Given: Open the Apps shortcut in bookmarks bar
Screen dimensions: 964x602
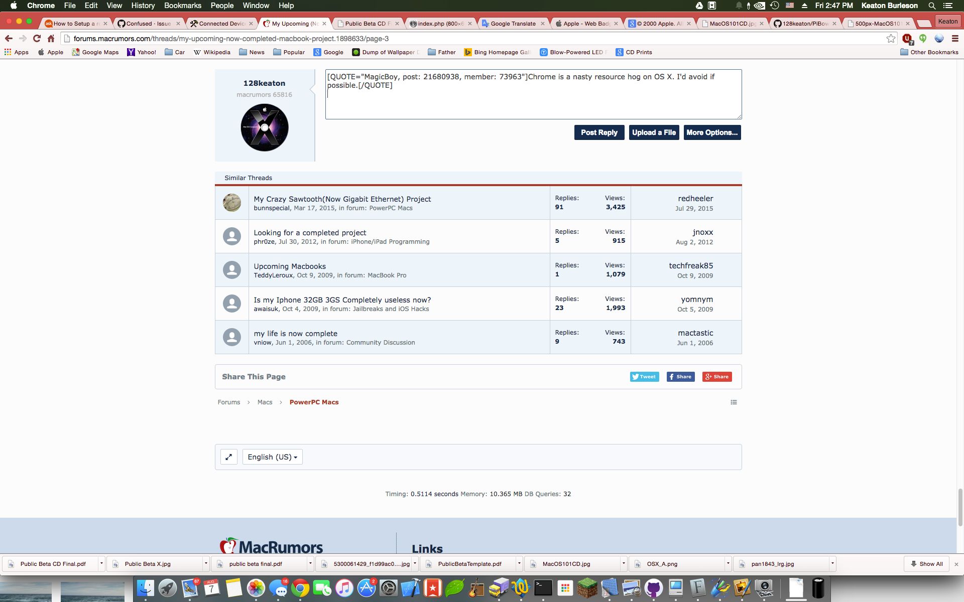Looking at the screenshot, I should tap(17, 52).
